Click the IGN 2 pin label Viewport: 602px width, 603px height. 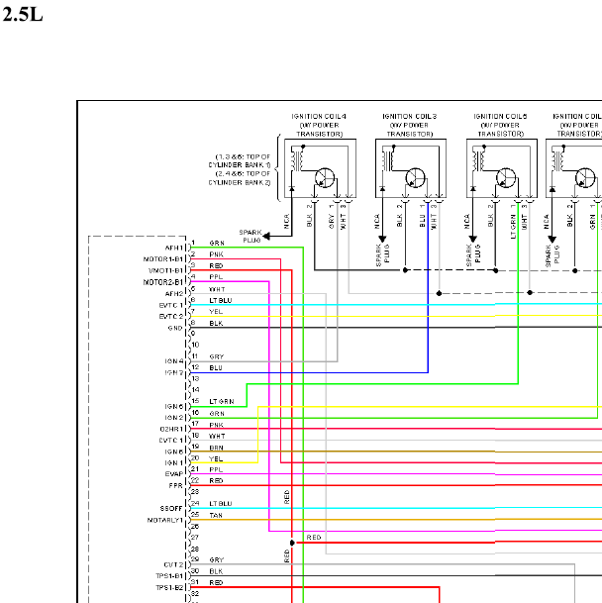pos(174,418)
